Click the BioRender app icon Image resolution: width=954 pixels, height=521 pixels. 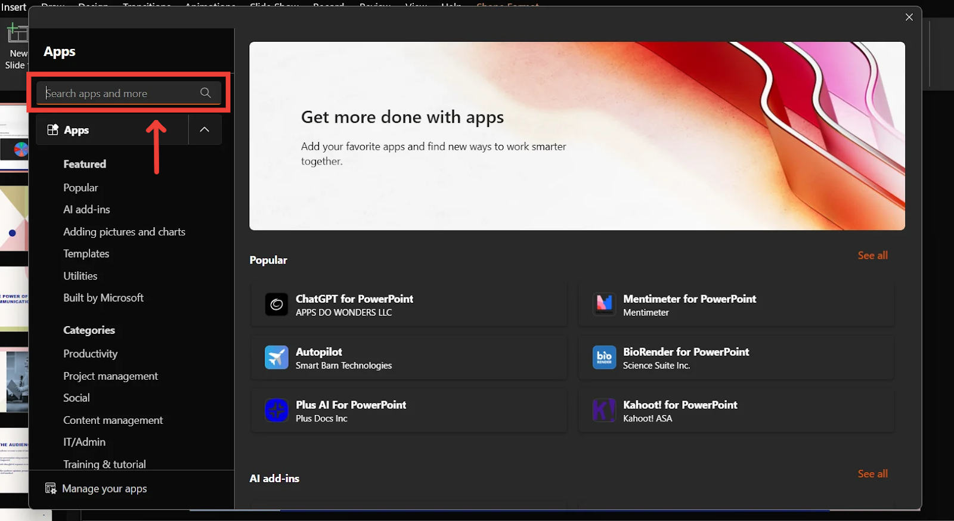[604, 358]
